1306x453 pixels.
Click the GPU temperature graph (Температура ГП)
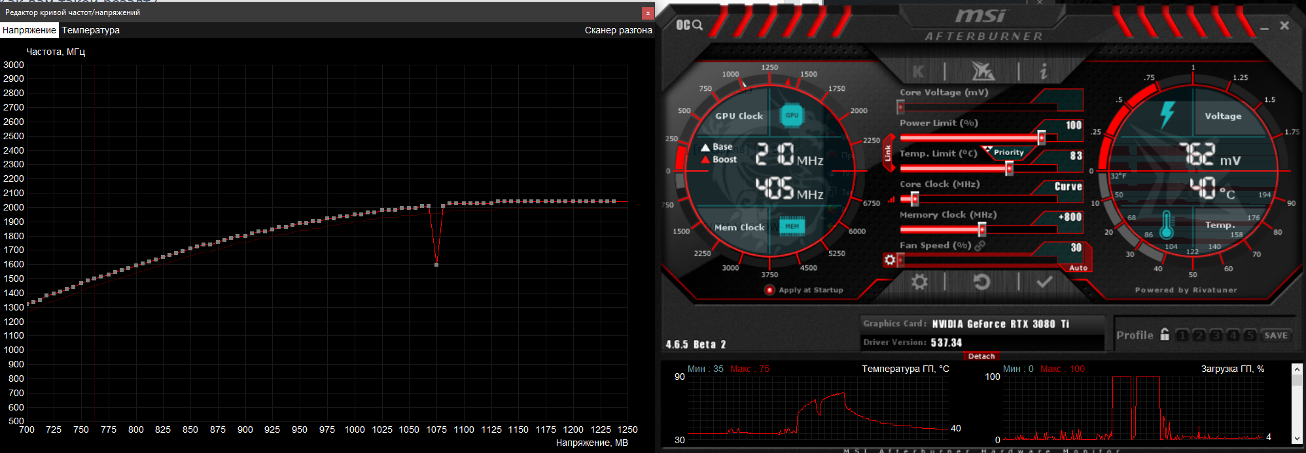[x=818, y=409]
